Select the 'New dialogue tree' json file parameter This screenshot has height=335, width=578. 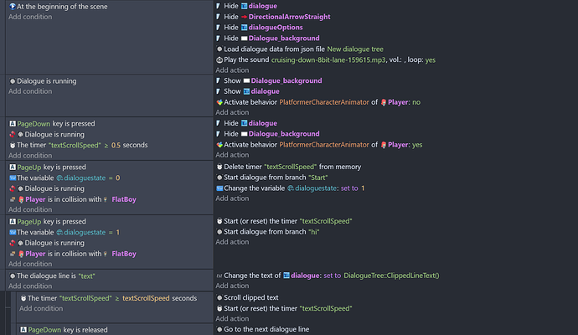coord(355,49)
